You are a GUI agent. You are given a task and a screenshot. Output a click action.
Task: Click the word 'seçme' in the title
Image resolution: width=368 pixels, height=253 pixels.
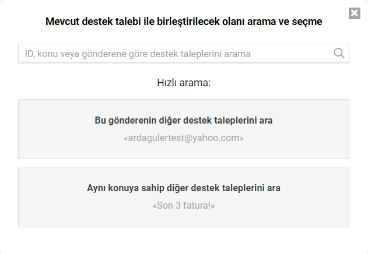(x=307, y=22)
